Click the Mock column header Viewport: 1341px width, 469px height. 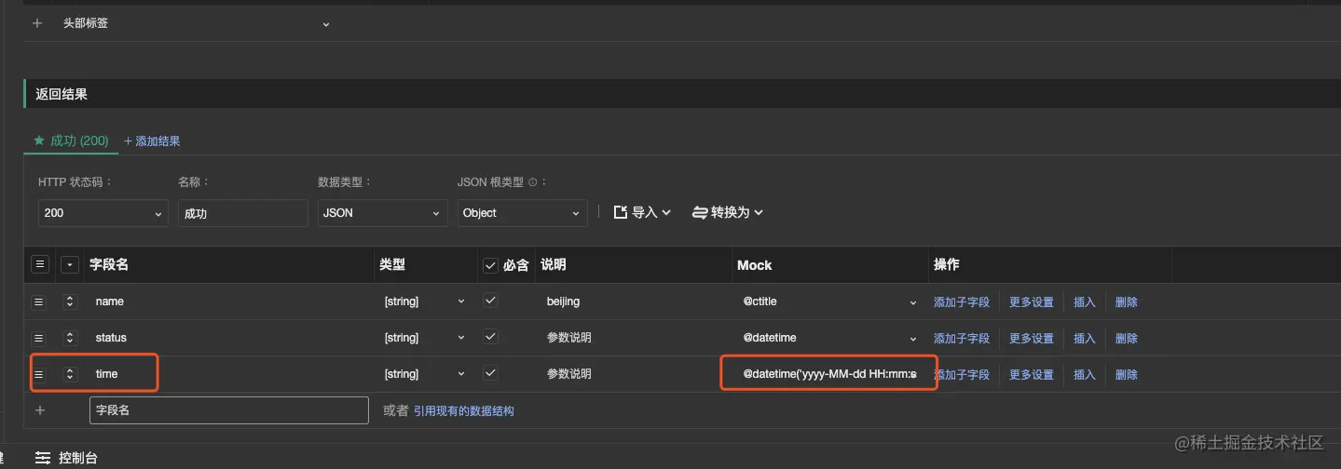click(755, 265)
